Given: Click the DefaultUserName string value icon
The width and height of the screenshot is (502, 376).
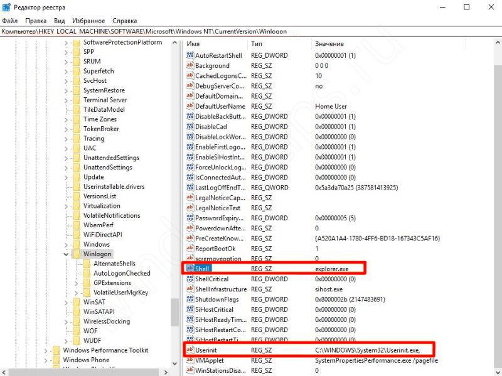Looking at the screenshot, I should coord(190,106).
